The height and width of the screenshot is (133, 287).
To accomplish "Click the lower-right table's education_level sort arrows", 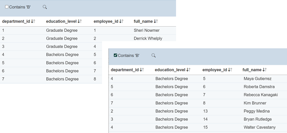I will (188, 70).
